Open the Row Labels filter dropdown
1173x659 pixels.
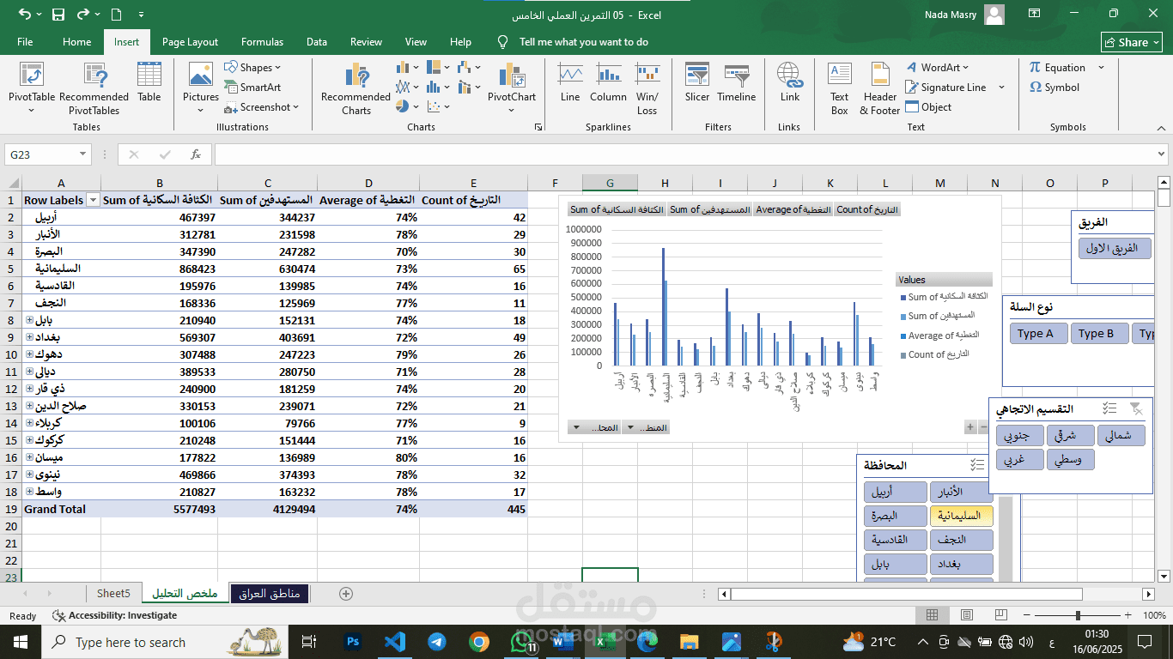point(92,200)
